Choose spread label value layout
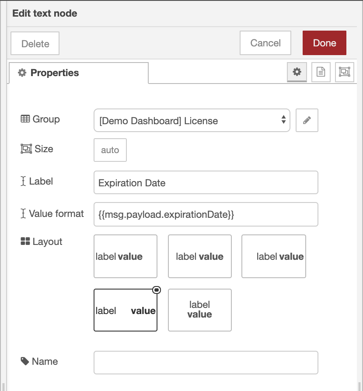 coord(126,310)
